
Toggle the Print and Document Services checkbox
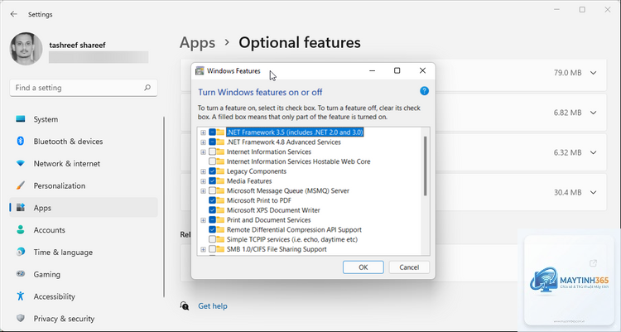click(212, 220)
